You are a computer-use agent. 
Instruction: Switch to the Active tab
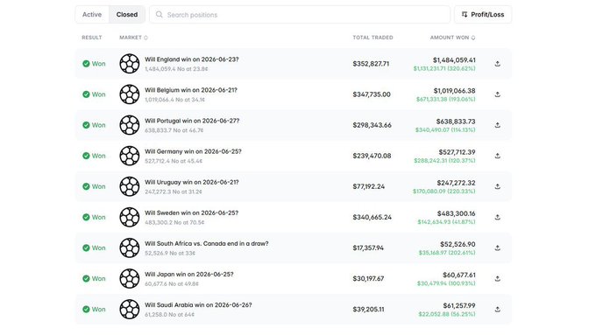(x=92, y=14)
